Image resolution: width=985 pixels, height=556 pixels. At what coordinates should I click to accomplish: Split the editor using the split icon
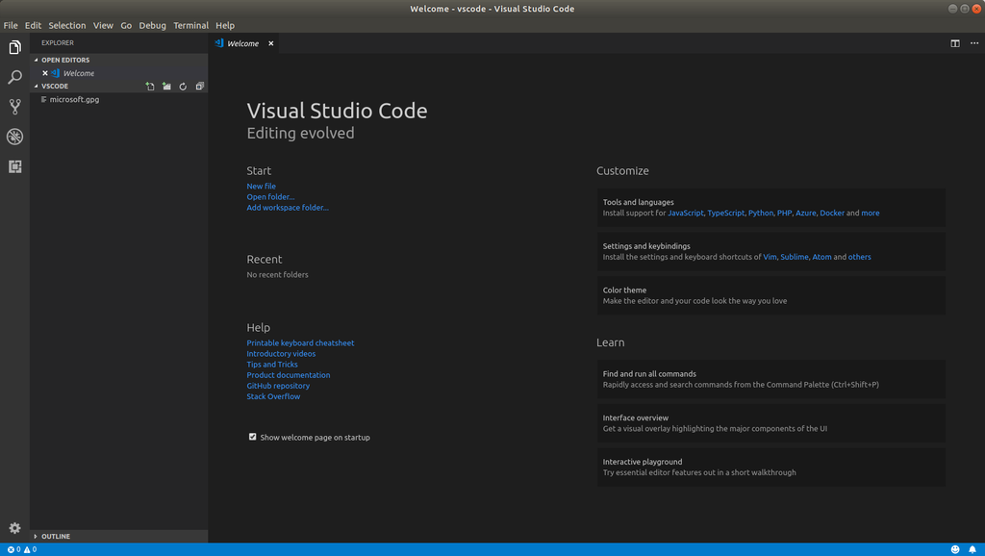954,43
